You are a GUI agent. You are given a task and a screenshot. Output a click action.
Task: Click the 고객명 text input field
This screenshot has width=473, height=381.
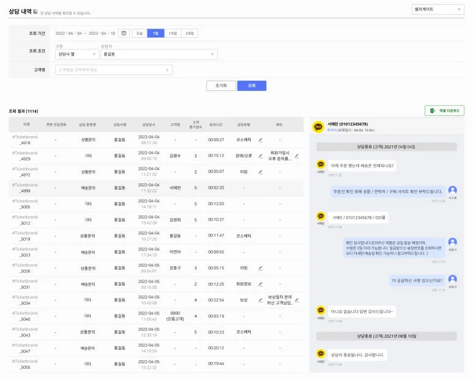[113, 70]
